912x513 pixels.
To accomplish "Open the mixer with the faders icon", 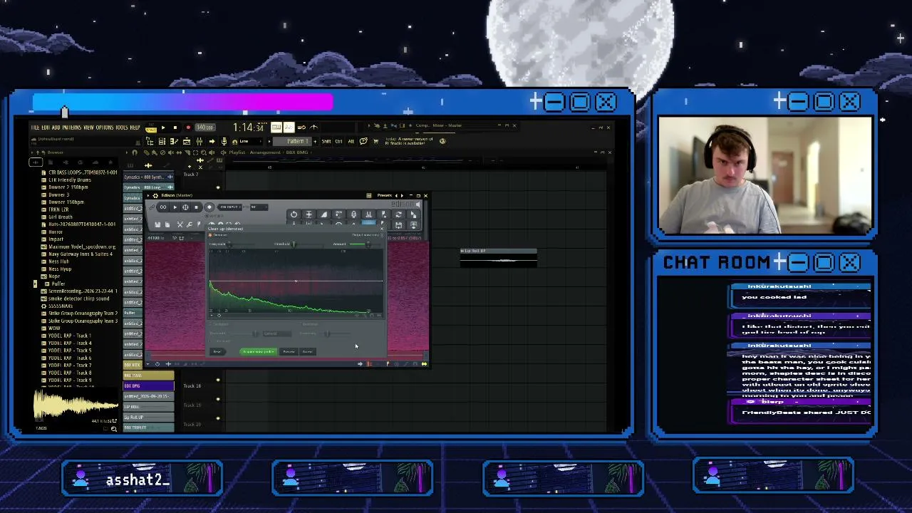I will pos(199,141).
